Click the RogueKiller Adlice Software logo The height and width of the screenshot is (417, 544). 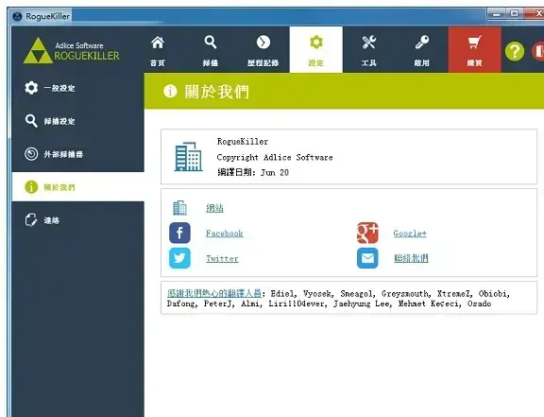point(72,51)
